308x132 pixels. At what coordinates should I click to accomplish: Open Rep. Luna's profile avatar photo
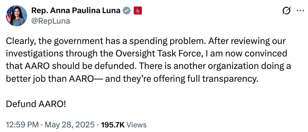click(16, 16)
